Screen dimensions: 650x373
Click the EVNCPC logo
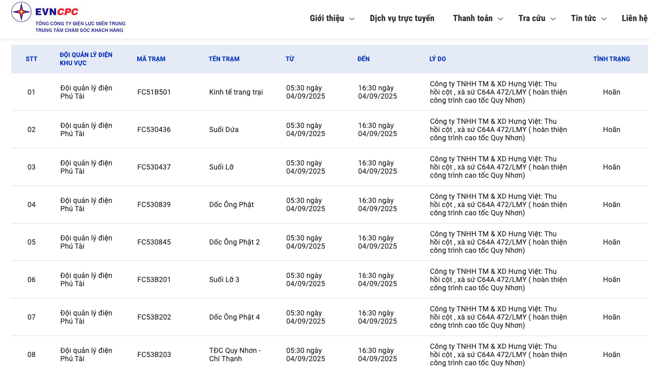(x=68, y=18)
